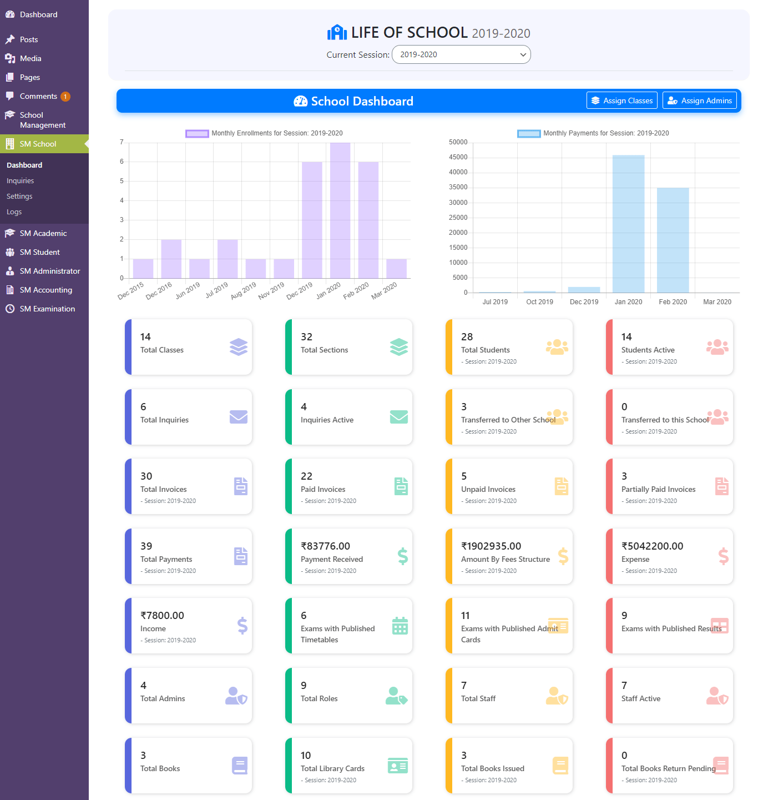Click the published timetables calendar icon
The image size is (758, 800).
[x=400, y=626]
